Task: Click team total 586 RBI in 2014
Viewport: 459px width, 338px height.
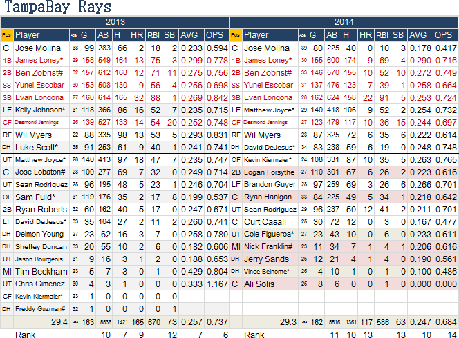Action: (383, 322)
